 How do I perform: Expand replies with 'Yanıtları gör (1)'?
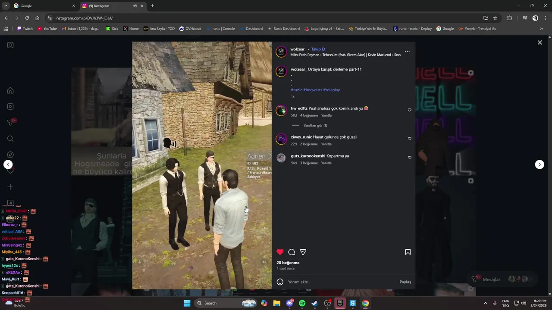(315, 125)
